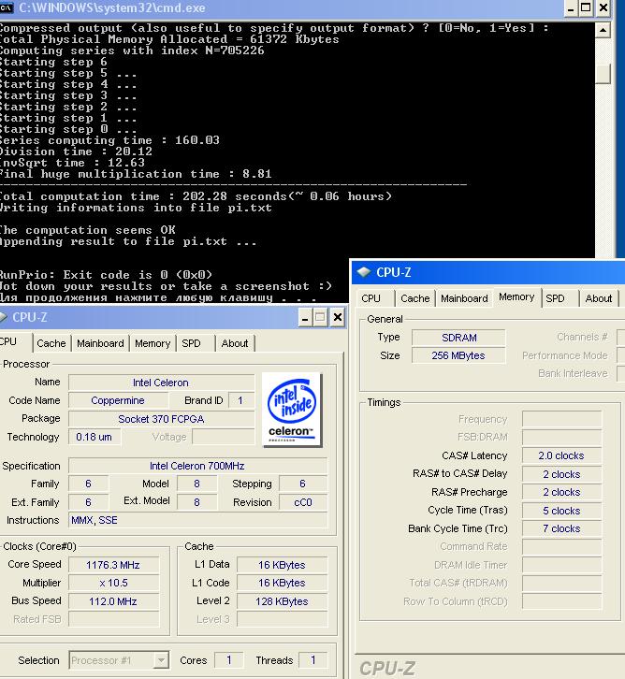The height and width of the screenshot is (679, 625).
Task: Click the Instructions value MMX, SSE
Action: [x=197, y=520]
